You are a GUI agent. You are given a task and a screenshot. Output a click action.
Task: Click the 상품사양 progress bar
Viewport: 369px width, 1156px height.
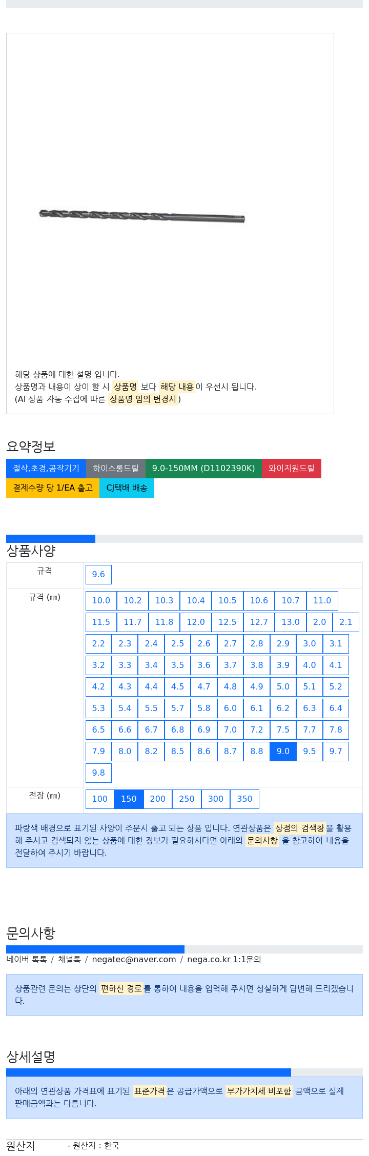coord(184,539)
